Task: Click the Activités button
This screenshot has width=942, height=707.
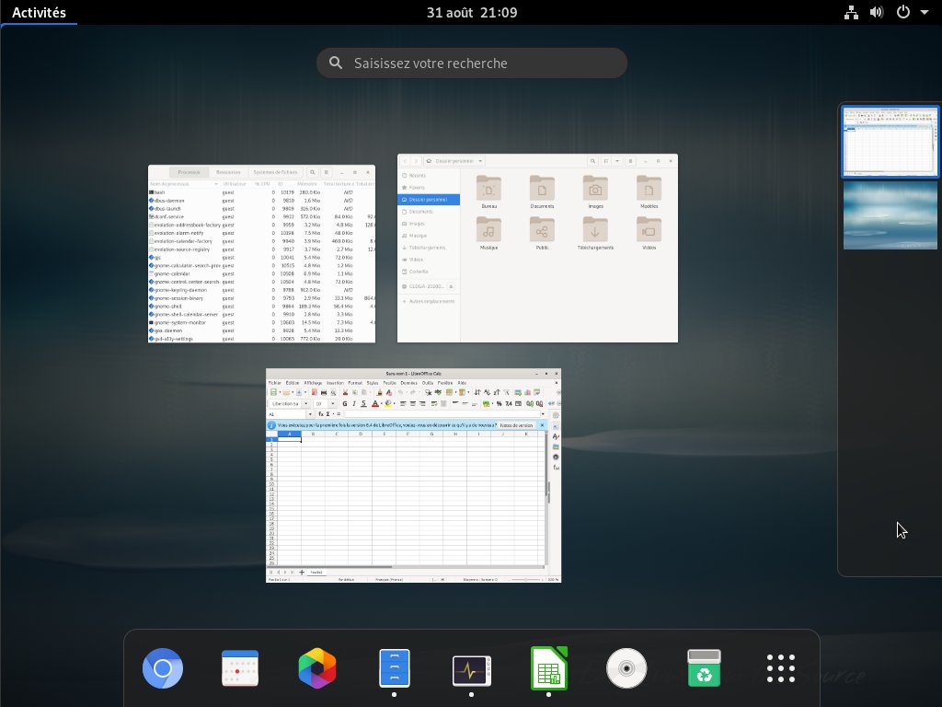Action: coord(39,12)
